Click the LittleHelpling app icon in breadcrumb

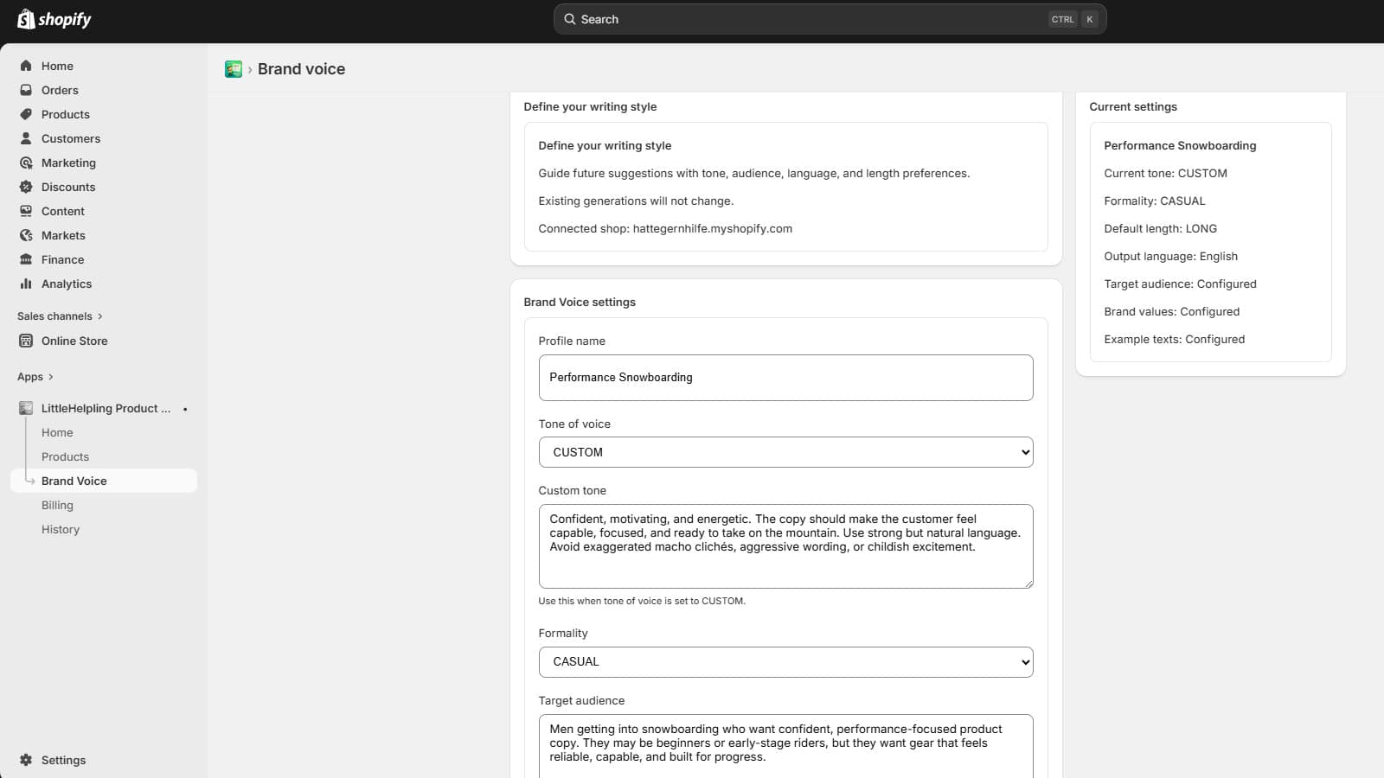234,69
